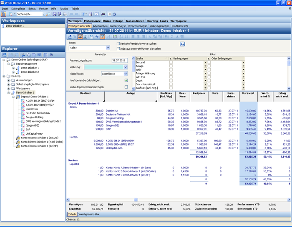292x227 pixels.
Task: Click the save-all double floppy icon
Action: click(60, 14)
